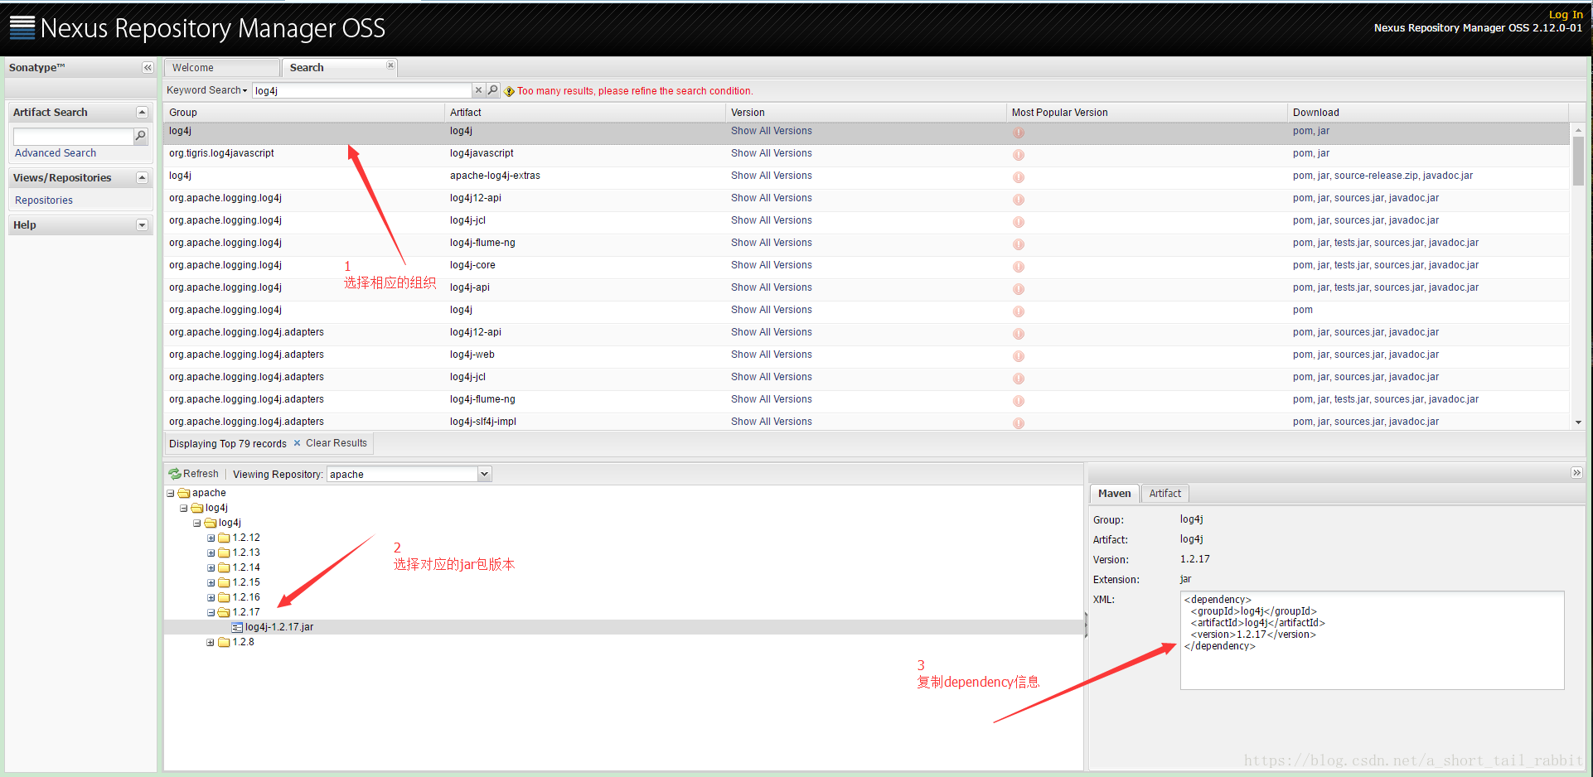
Task: Run the keyword search magnifier
Action: (x=493, y=90)
